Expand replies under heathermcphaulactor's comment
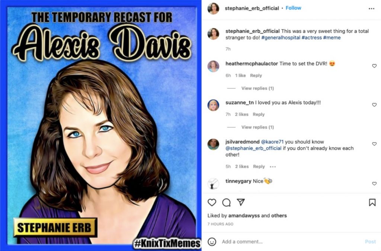 [x=257, y=88]
